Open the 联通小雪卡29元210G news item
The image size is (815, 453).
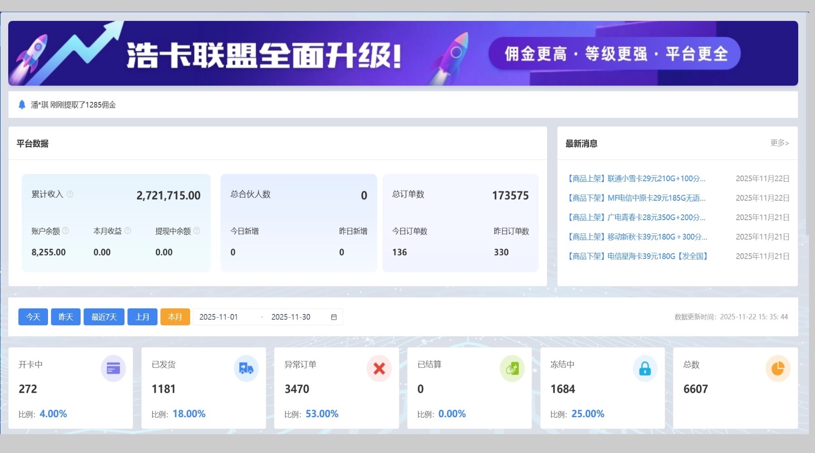636,178
